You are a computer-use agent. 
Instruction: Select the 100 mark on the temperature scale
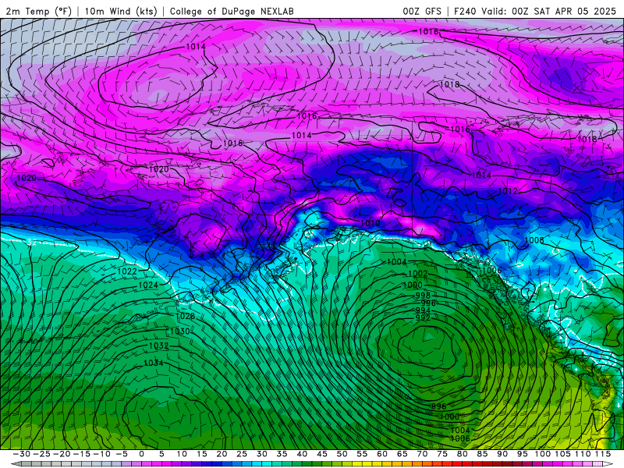point(542,454)
